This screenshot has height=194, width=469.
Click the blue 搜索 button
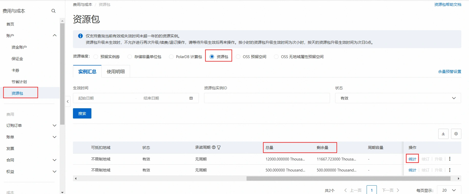coord(82,113)
